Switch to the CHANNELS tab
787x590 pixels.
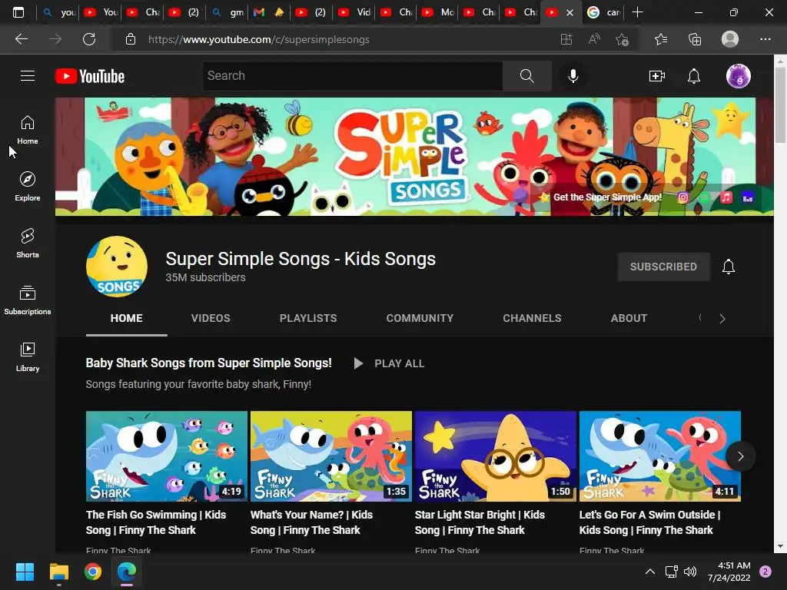pyautogui.click(x=532, y=318)
